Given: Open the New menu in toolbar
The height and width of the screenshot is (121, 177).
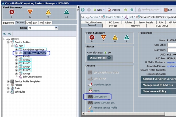Looking at the screenshot, I should [99, 10].
